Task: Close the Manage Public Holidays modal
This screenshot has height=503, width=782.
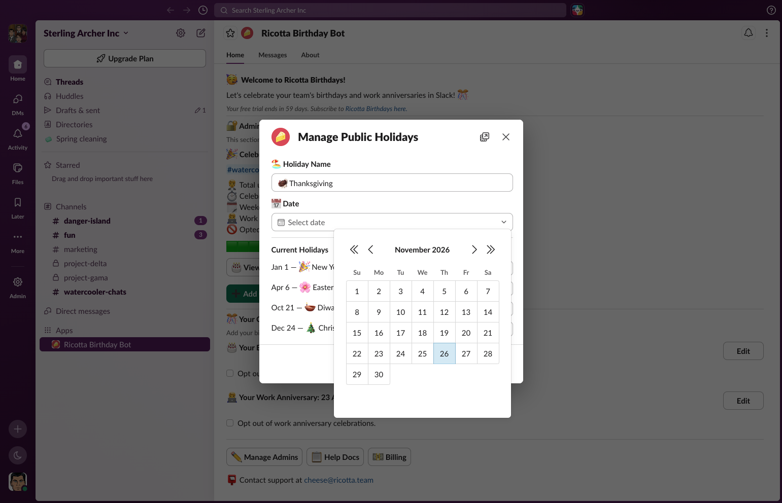Action: 506,137
